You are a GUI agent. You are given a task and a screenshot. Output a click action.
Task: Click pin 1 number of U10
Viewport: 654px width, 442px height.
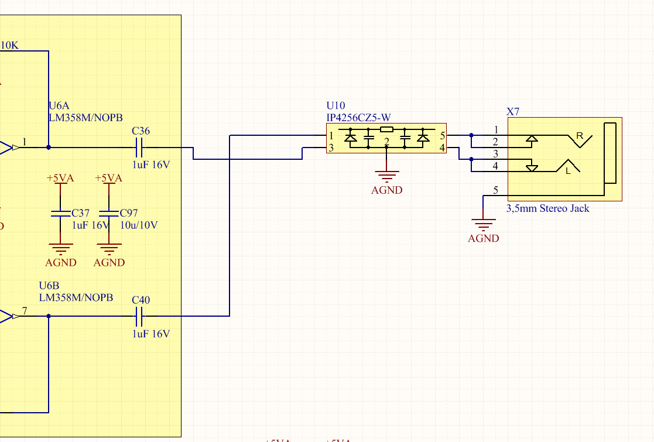[x=331, y=135]
